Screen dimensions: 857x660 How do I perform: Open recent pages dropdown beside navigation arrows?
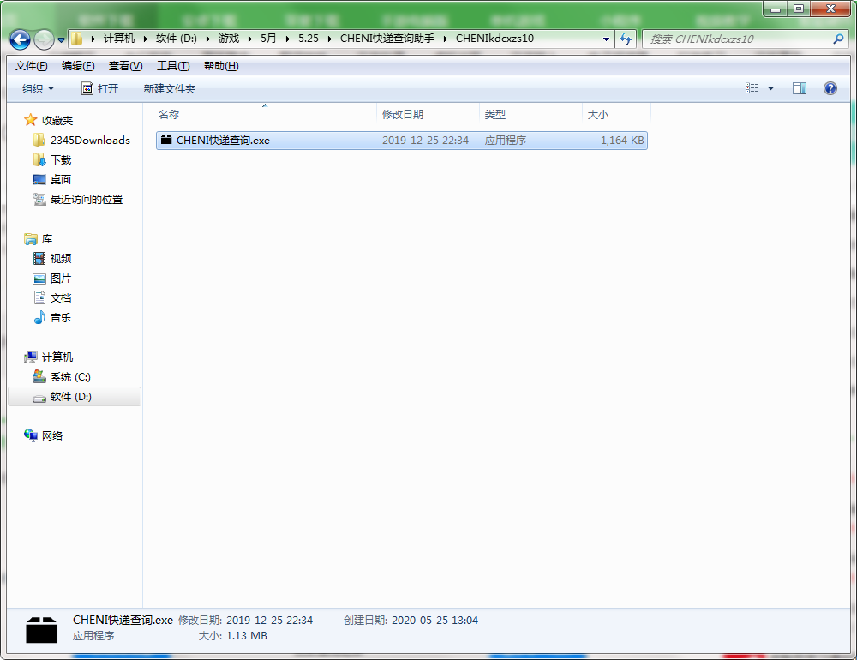click(x=61, y=40)
